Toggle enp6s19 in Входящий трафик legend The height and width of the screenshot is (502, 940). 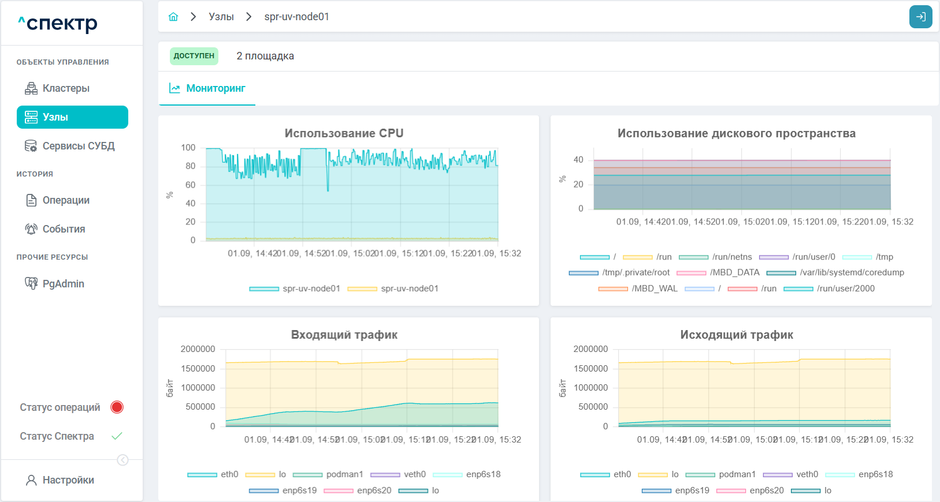pos(283,490)
